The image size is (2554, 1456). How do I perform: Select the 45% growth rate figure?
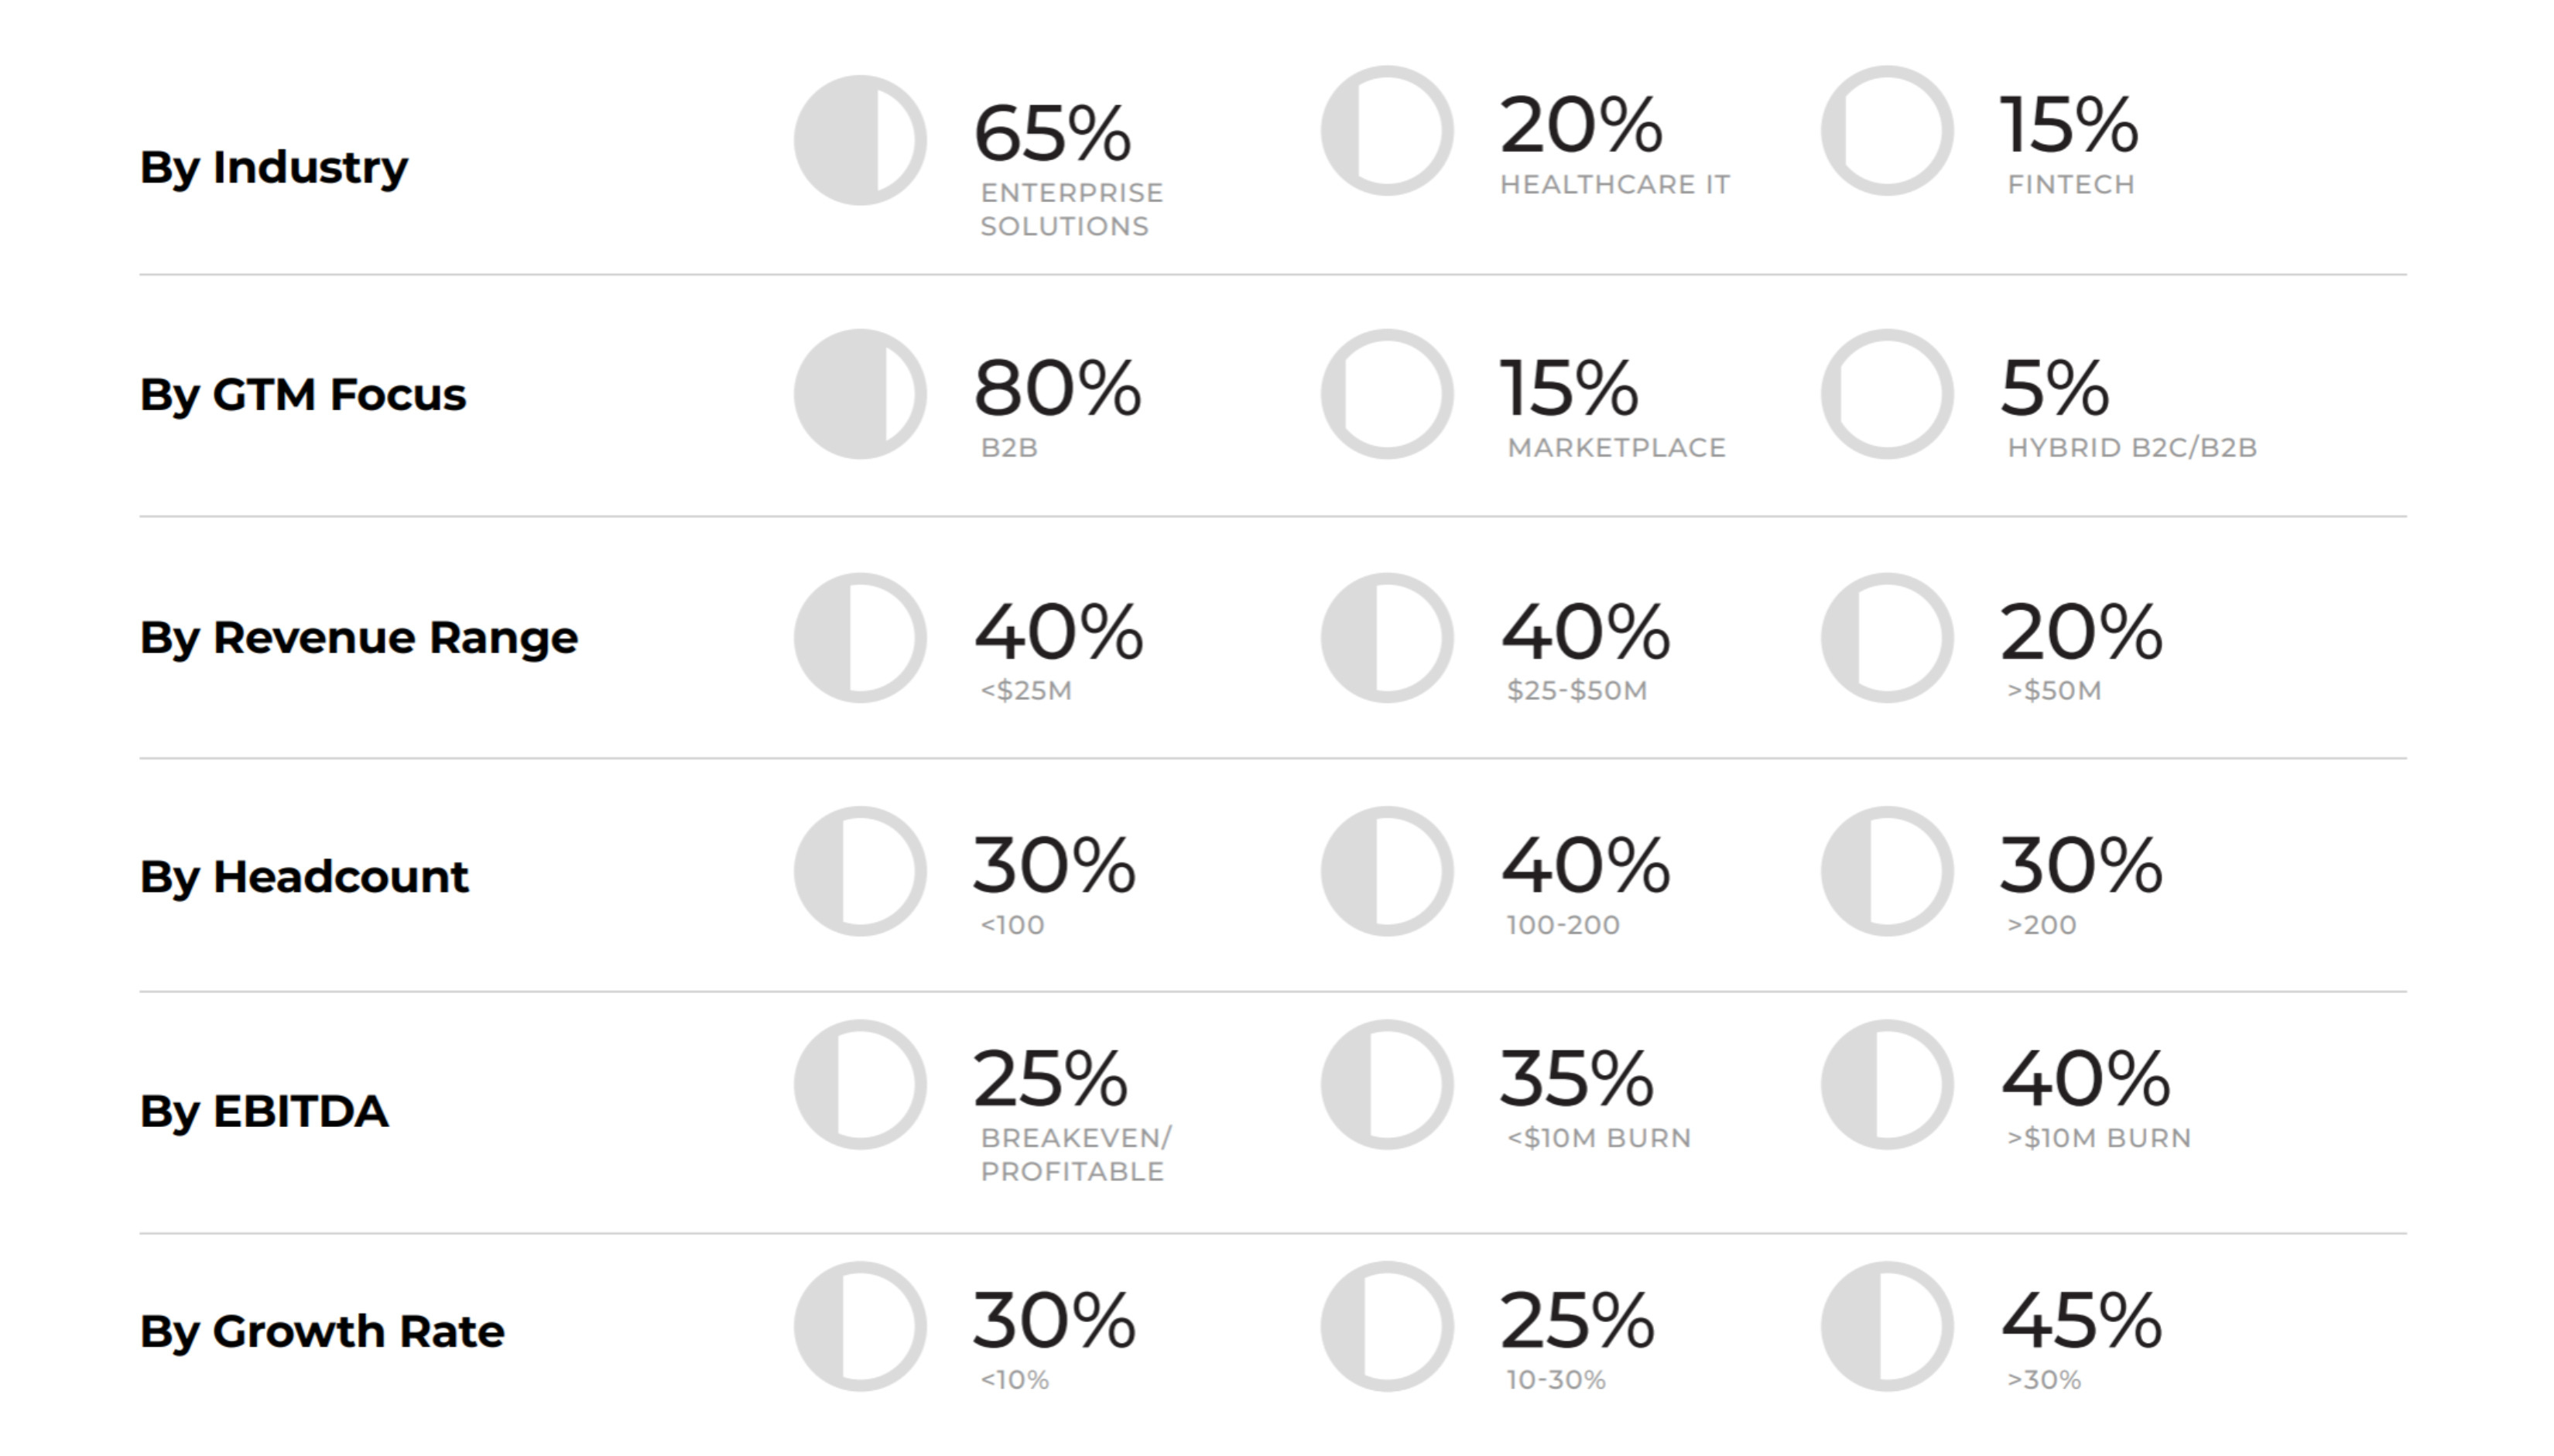(2081, 1321)
